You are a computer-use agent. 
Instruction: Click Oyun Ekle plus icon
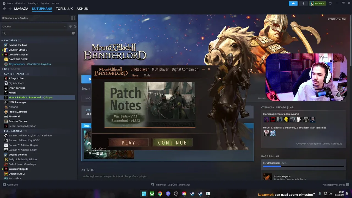tap(4, 185)
